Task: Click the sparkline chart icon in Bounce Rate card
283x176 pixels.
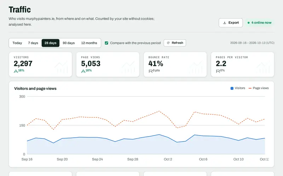Action: (x=196, y=67)
